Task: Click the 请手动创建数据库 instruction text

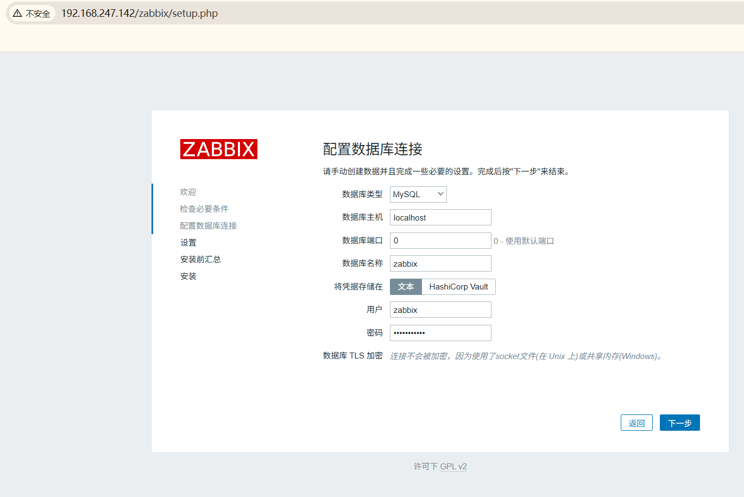Action: (x=446, y=172)
